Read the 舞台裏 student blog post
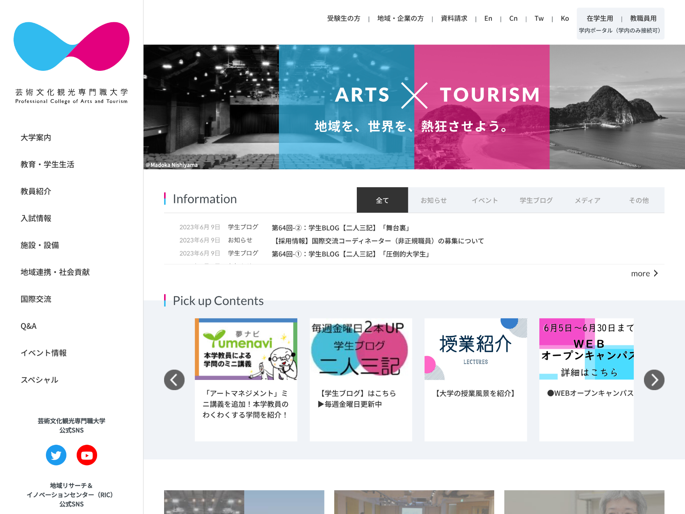This screenshot has width=685, height=514. coord(340,227)
